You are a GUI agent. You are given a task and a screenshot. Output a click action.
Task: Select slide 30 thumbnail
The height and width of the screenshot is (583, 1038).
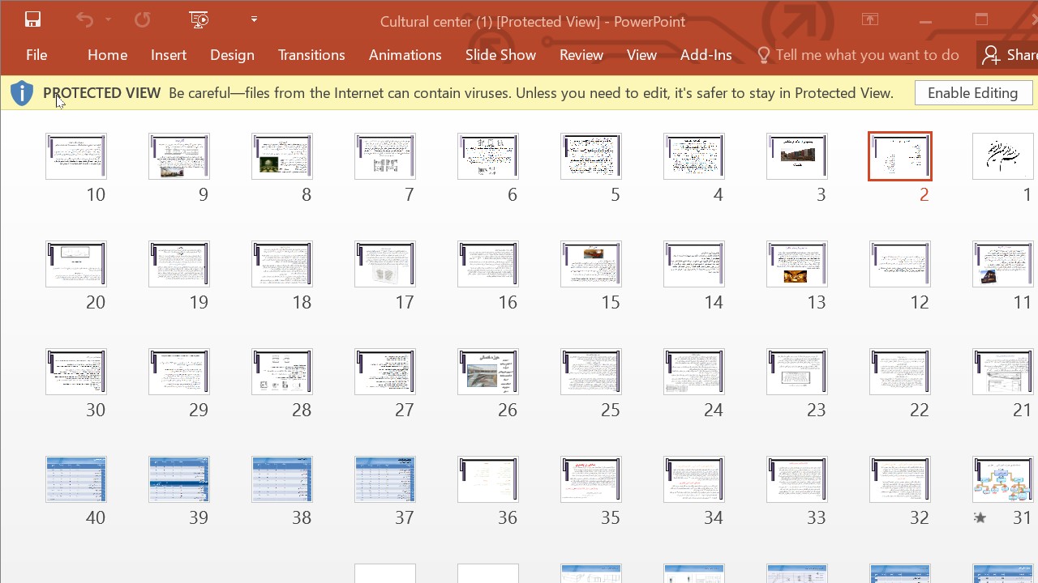pos(76,372)
